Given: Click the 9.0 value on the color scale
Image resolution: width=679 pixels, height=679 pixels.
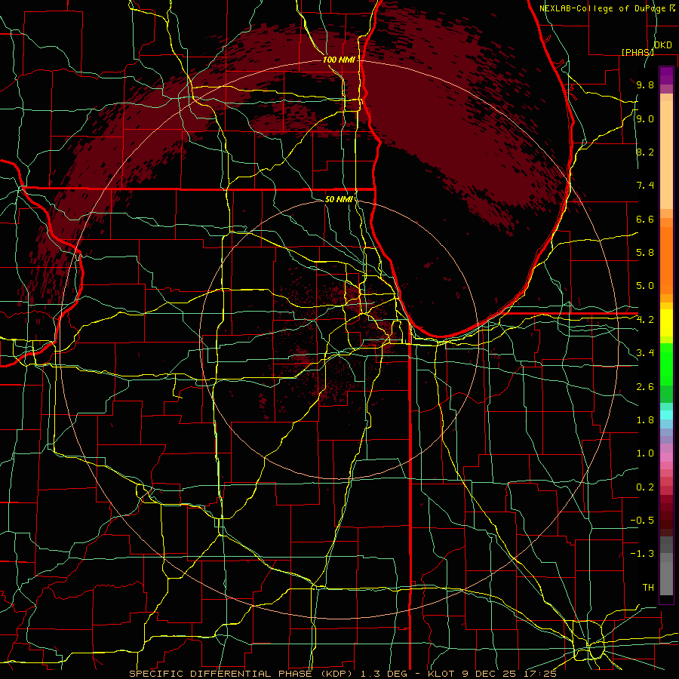Looking at the screenshot, I should pyautogui.click(x=645, y=118).
